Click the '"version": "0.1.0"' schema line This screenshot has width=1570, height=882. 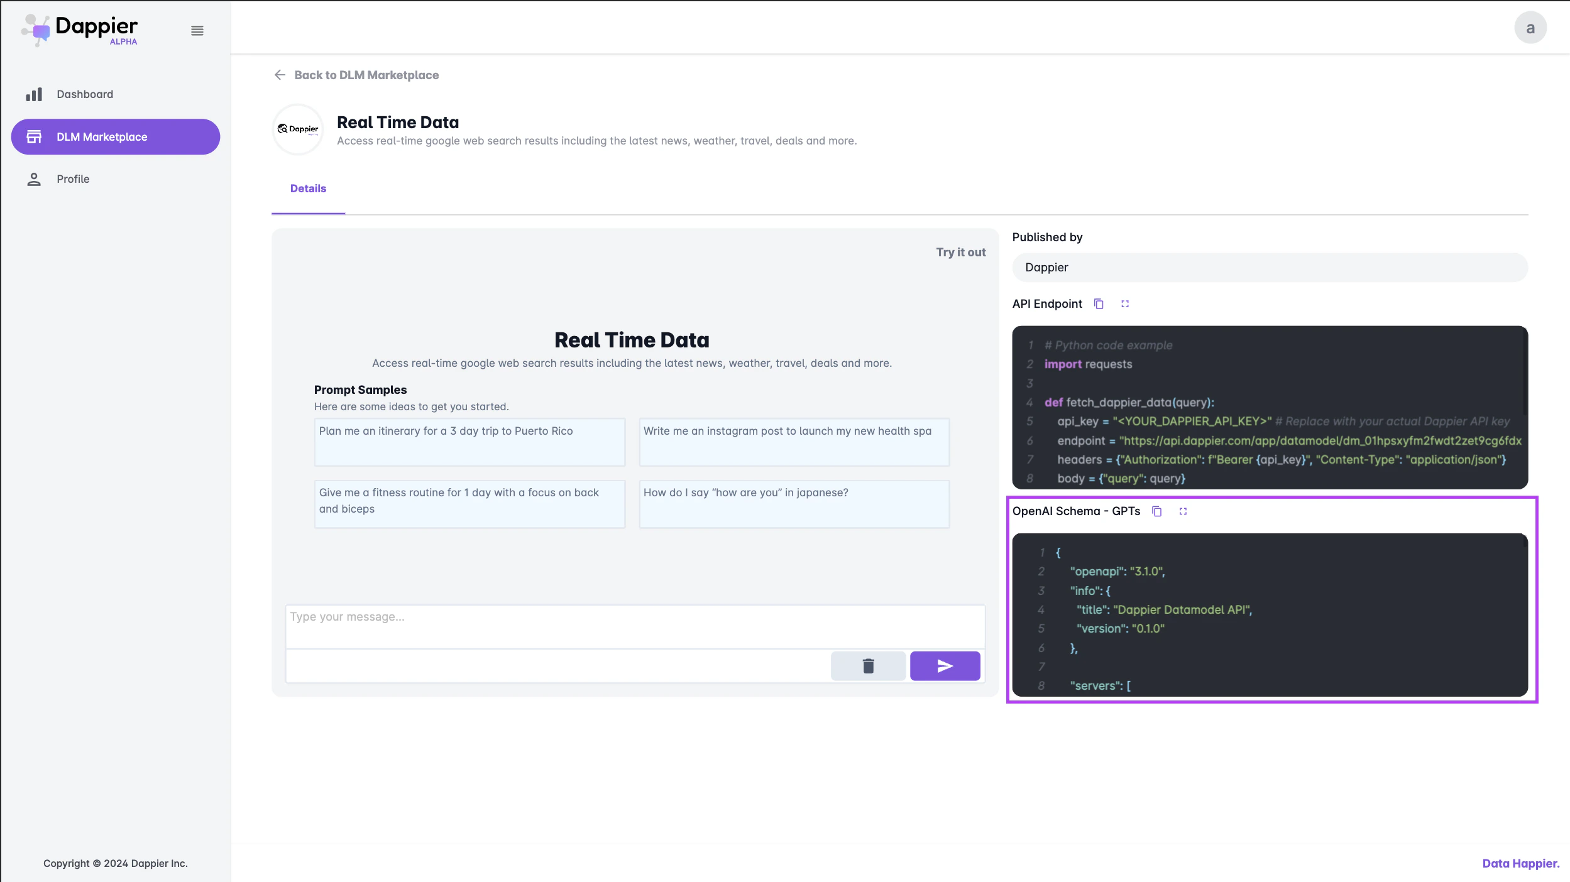click(x=1121, y=628)
